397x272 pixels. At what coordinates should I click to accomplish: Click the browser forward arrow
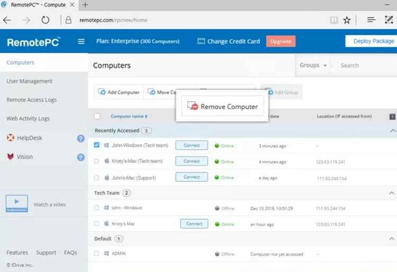pos(26,20)
